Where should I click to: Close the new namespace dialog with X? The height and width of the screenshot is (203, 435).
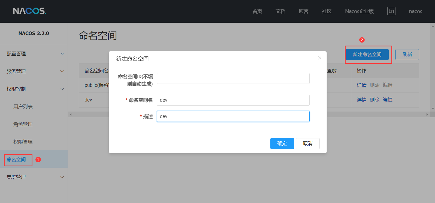point(319,58)
